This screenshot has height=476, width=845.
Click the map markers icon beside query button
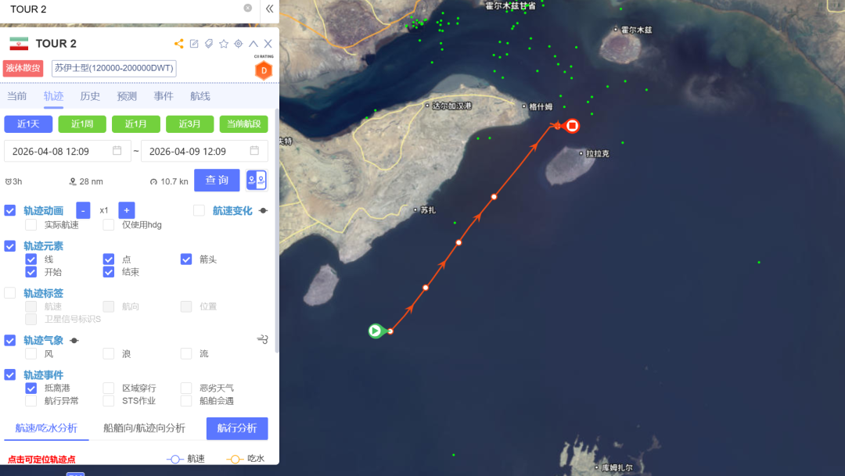pos(257,180)
